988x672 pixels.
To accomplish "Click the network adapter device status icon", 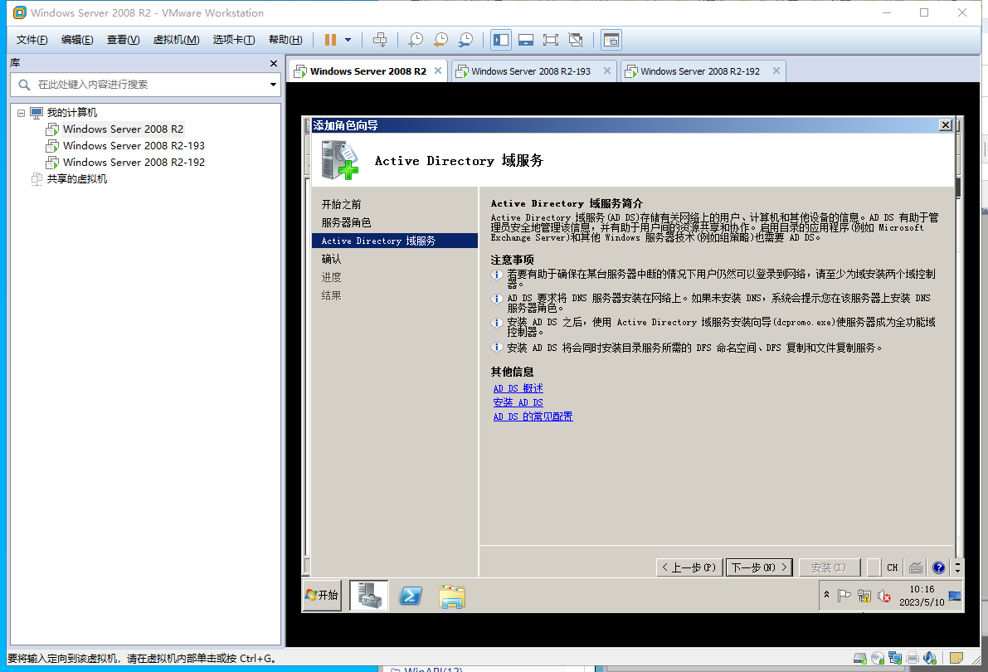I will pyautogui.click(x=895, y=658).
